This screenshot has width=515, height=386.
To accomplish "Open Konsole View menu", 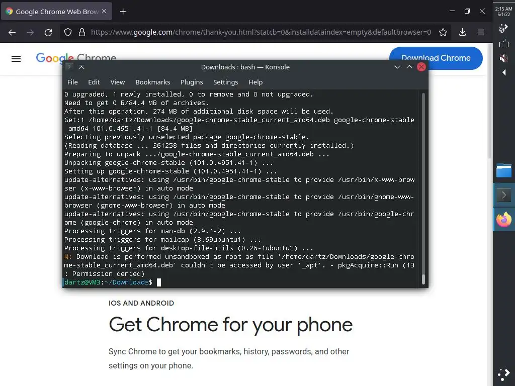I will (118, 82).
